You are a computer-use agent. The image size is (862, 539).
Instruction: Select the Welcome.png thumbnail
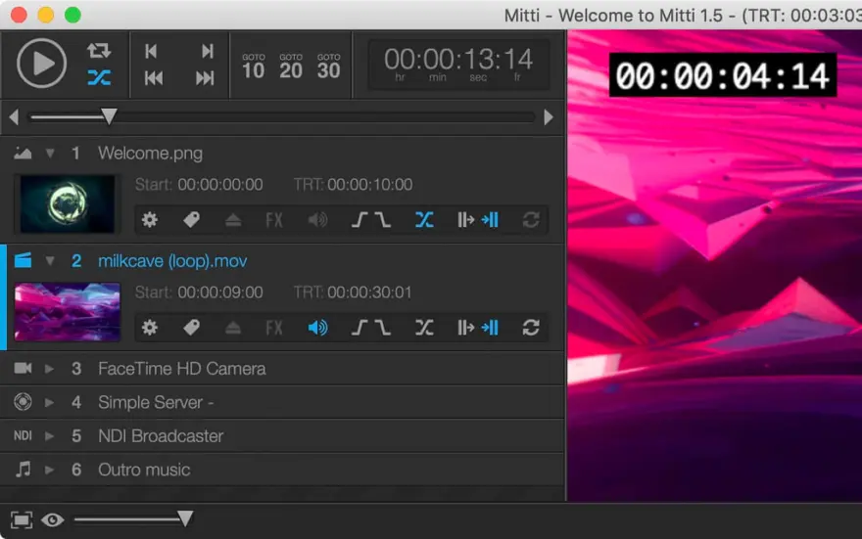pos(67,204)
